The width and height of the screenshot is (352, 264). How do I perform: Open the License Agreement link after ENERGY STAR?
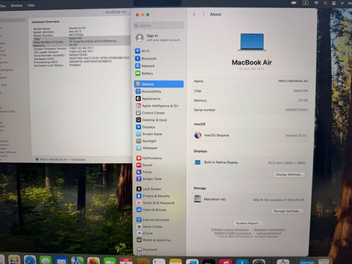point(269,233)
